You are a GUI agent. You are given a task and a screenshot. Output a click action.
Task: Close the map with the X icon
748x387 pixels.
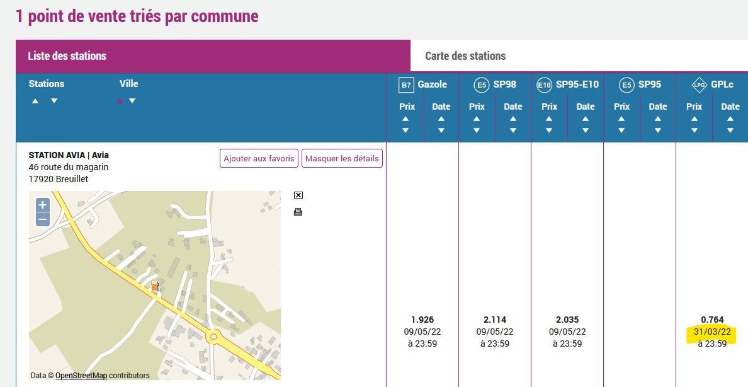click(298, 195)
